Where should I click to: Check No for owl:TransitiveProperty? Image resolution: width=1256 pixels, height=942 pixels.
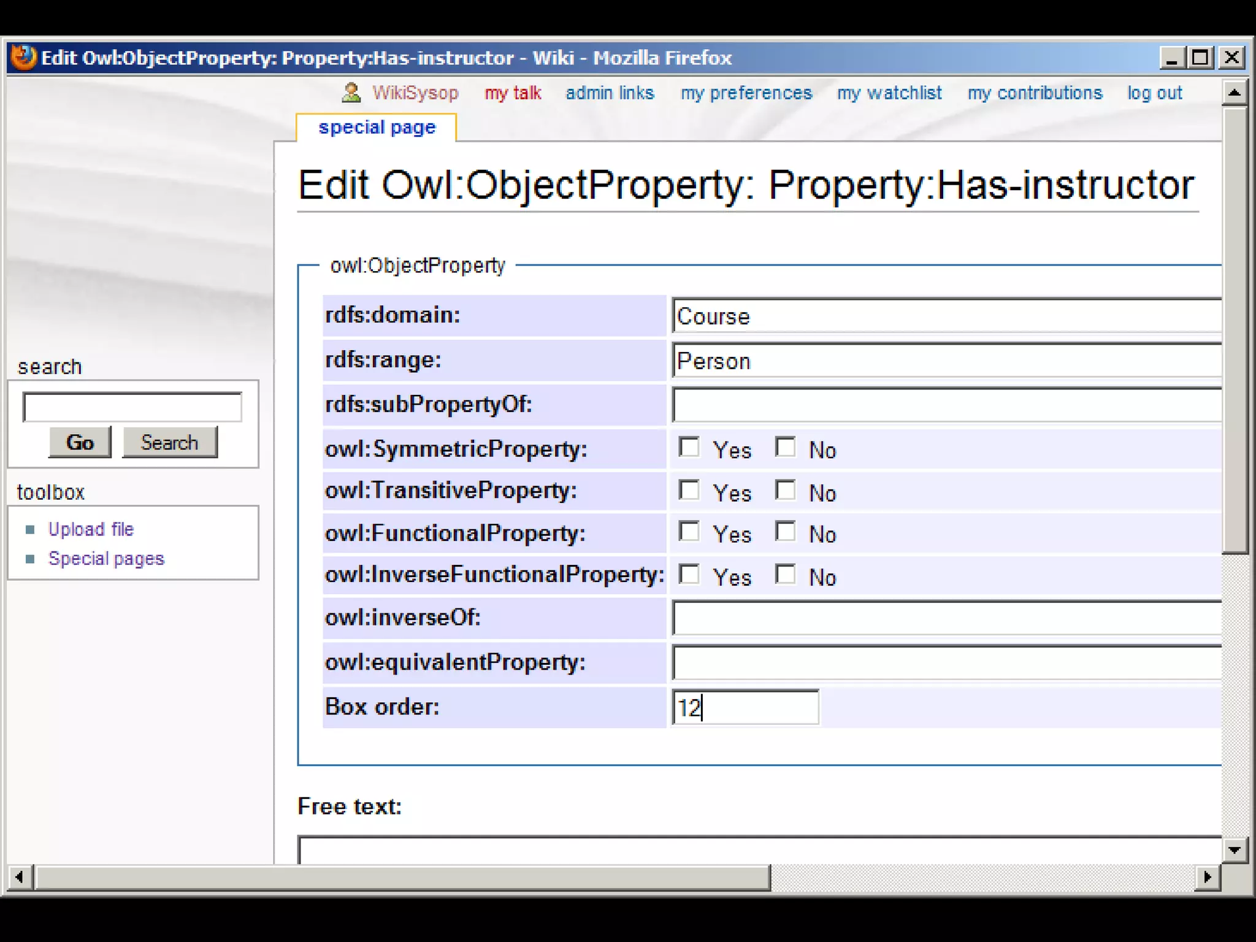tap(786, 490)
